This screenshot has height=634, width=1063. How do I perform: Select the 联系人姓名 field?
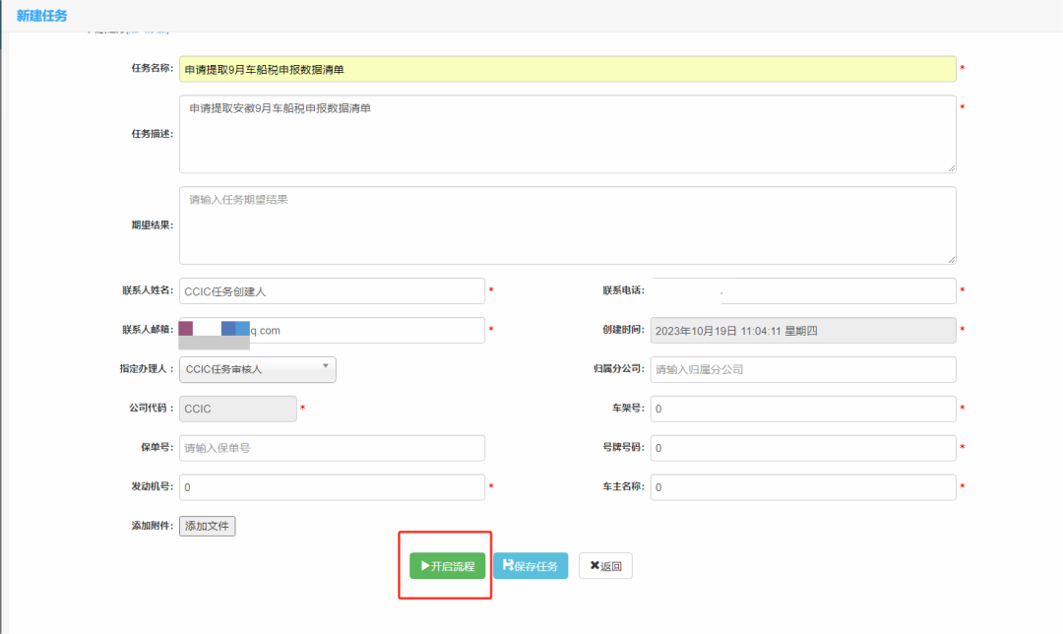(332, 291)
